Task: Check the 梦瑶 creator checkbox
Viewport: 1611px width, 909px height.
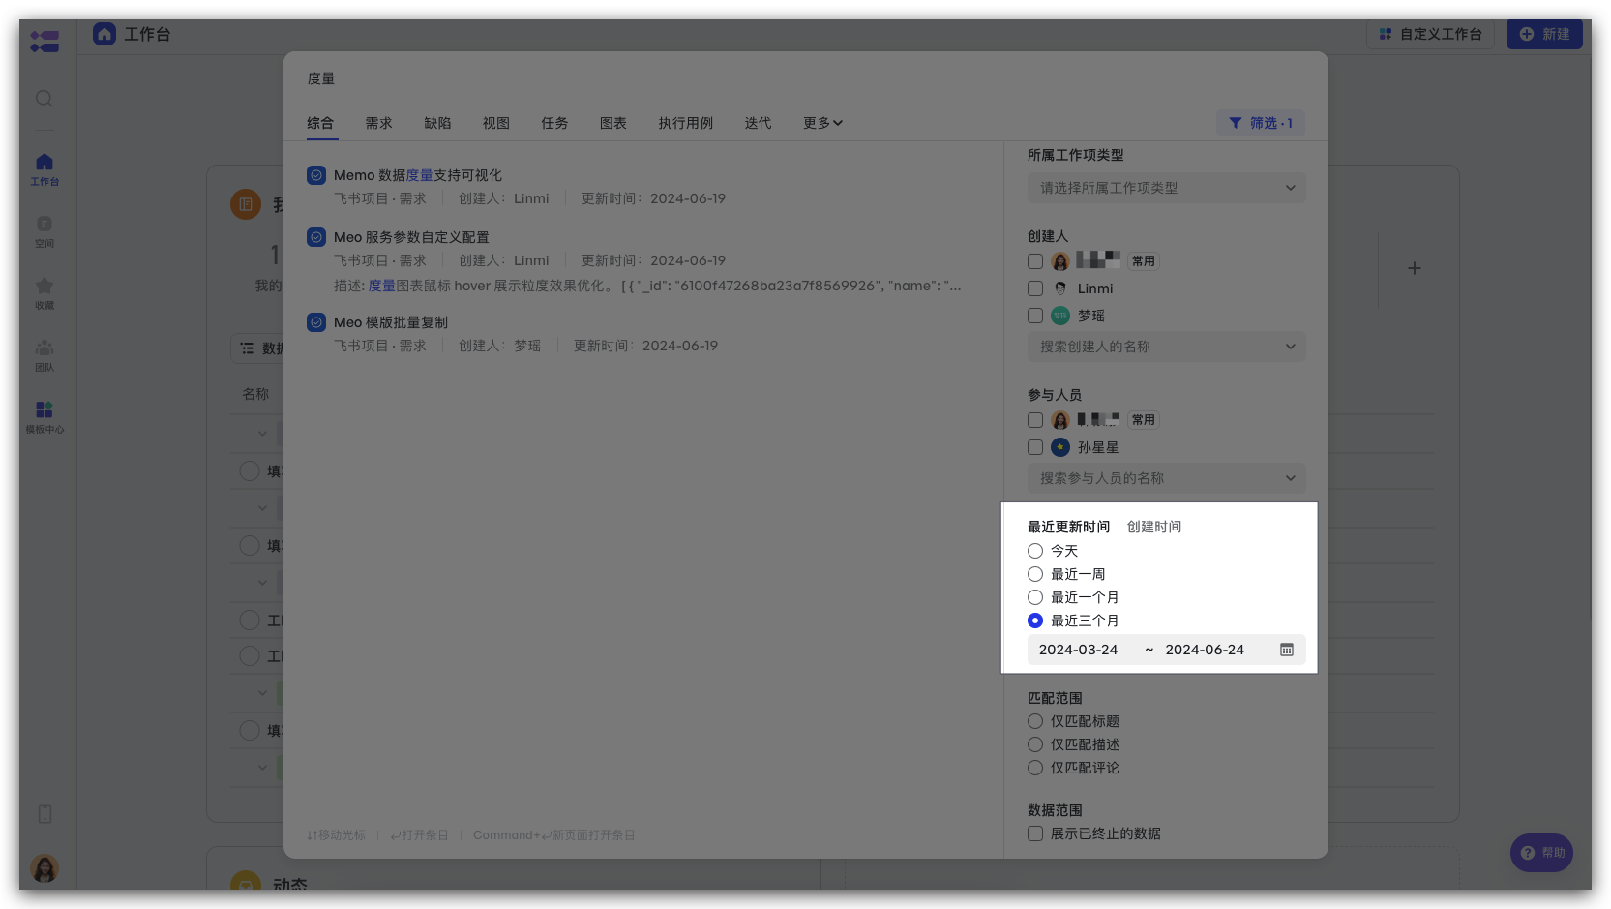Action: (1035, 316)
